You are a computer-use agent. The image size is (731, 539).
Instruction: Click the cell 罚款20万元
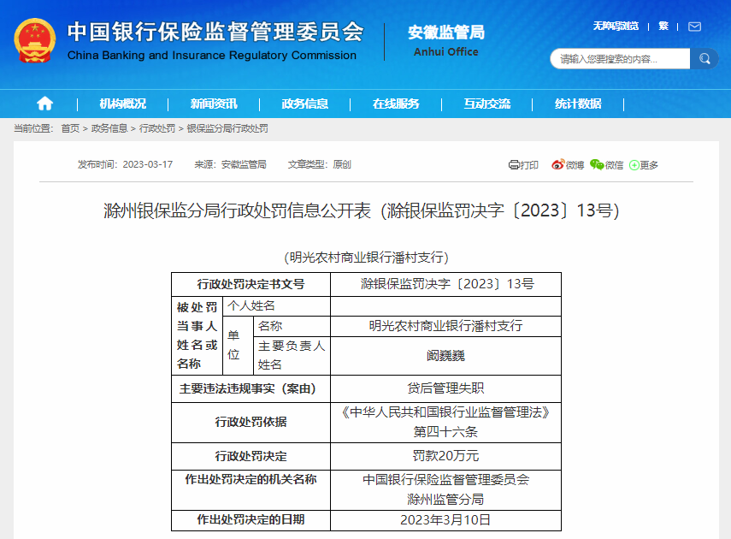tap(446, 456)
